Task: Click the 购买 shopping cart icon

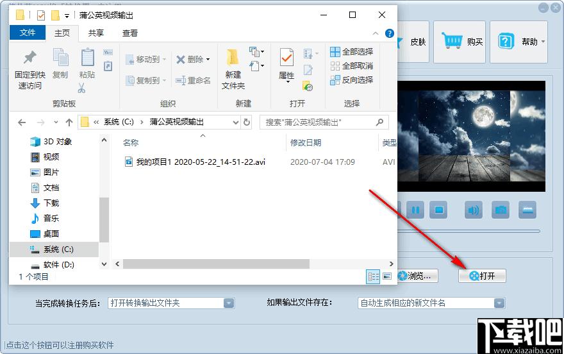Action: pyautogui.click(x=452, y=41)
